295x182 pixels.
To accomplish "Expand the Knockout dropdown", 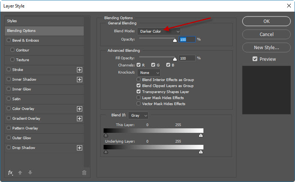I will (149, 72).
